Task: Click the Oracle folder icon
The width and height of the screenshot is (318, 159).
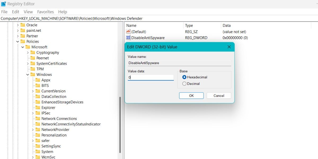Action: pyautogui.click(x=23, y=25)
